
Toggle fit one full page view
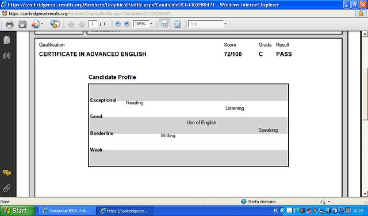pos(178,24)
